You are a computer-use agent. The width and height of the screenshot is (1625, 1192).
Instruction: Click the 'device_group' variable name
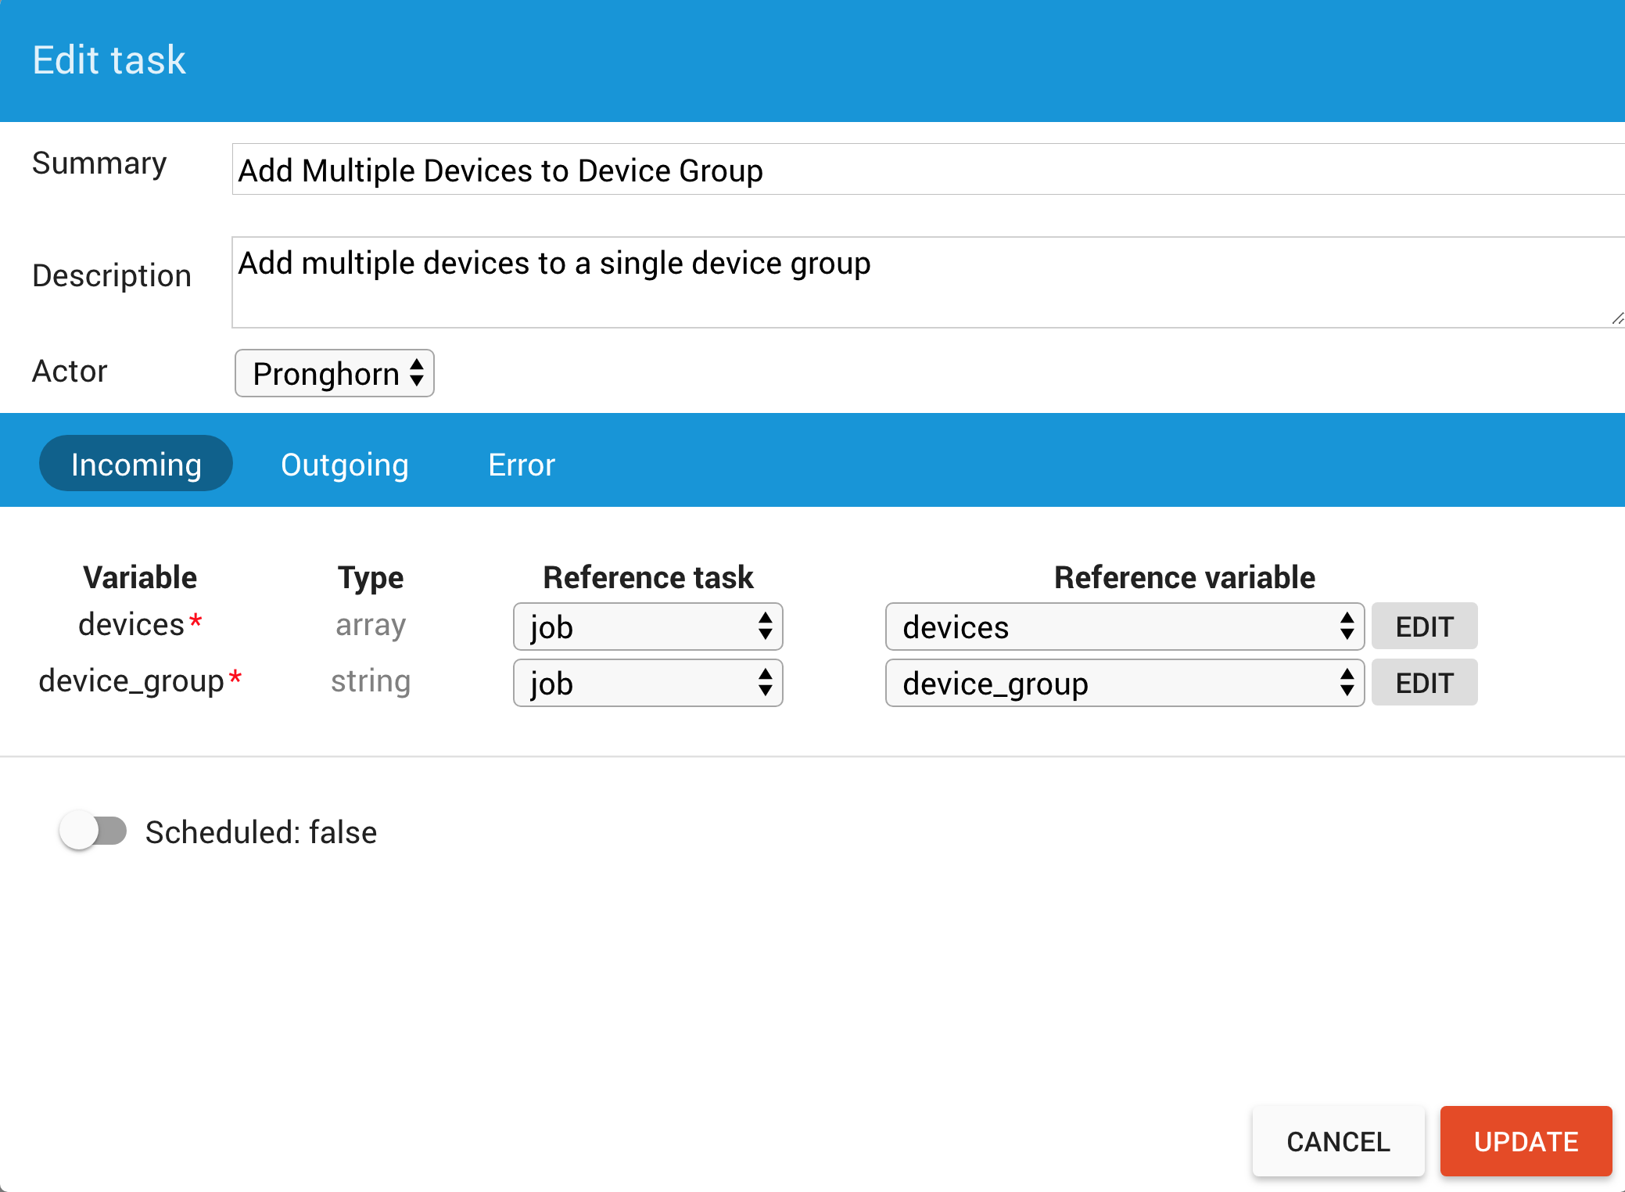coord(131,681)
